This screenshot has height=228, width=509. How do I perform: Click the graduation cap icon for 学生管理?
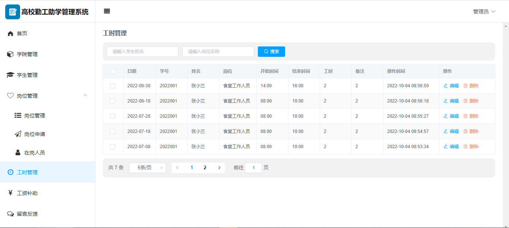[10, 75]
